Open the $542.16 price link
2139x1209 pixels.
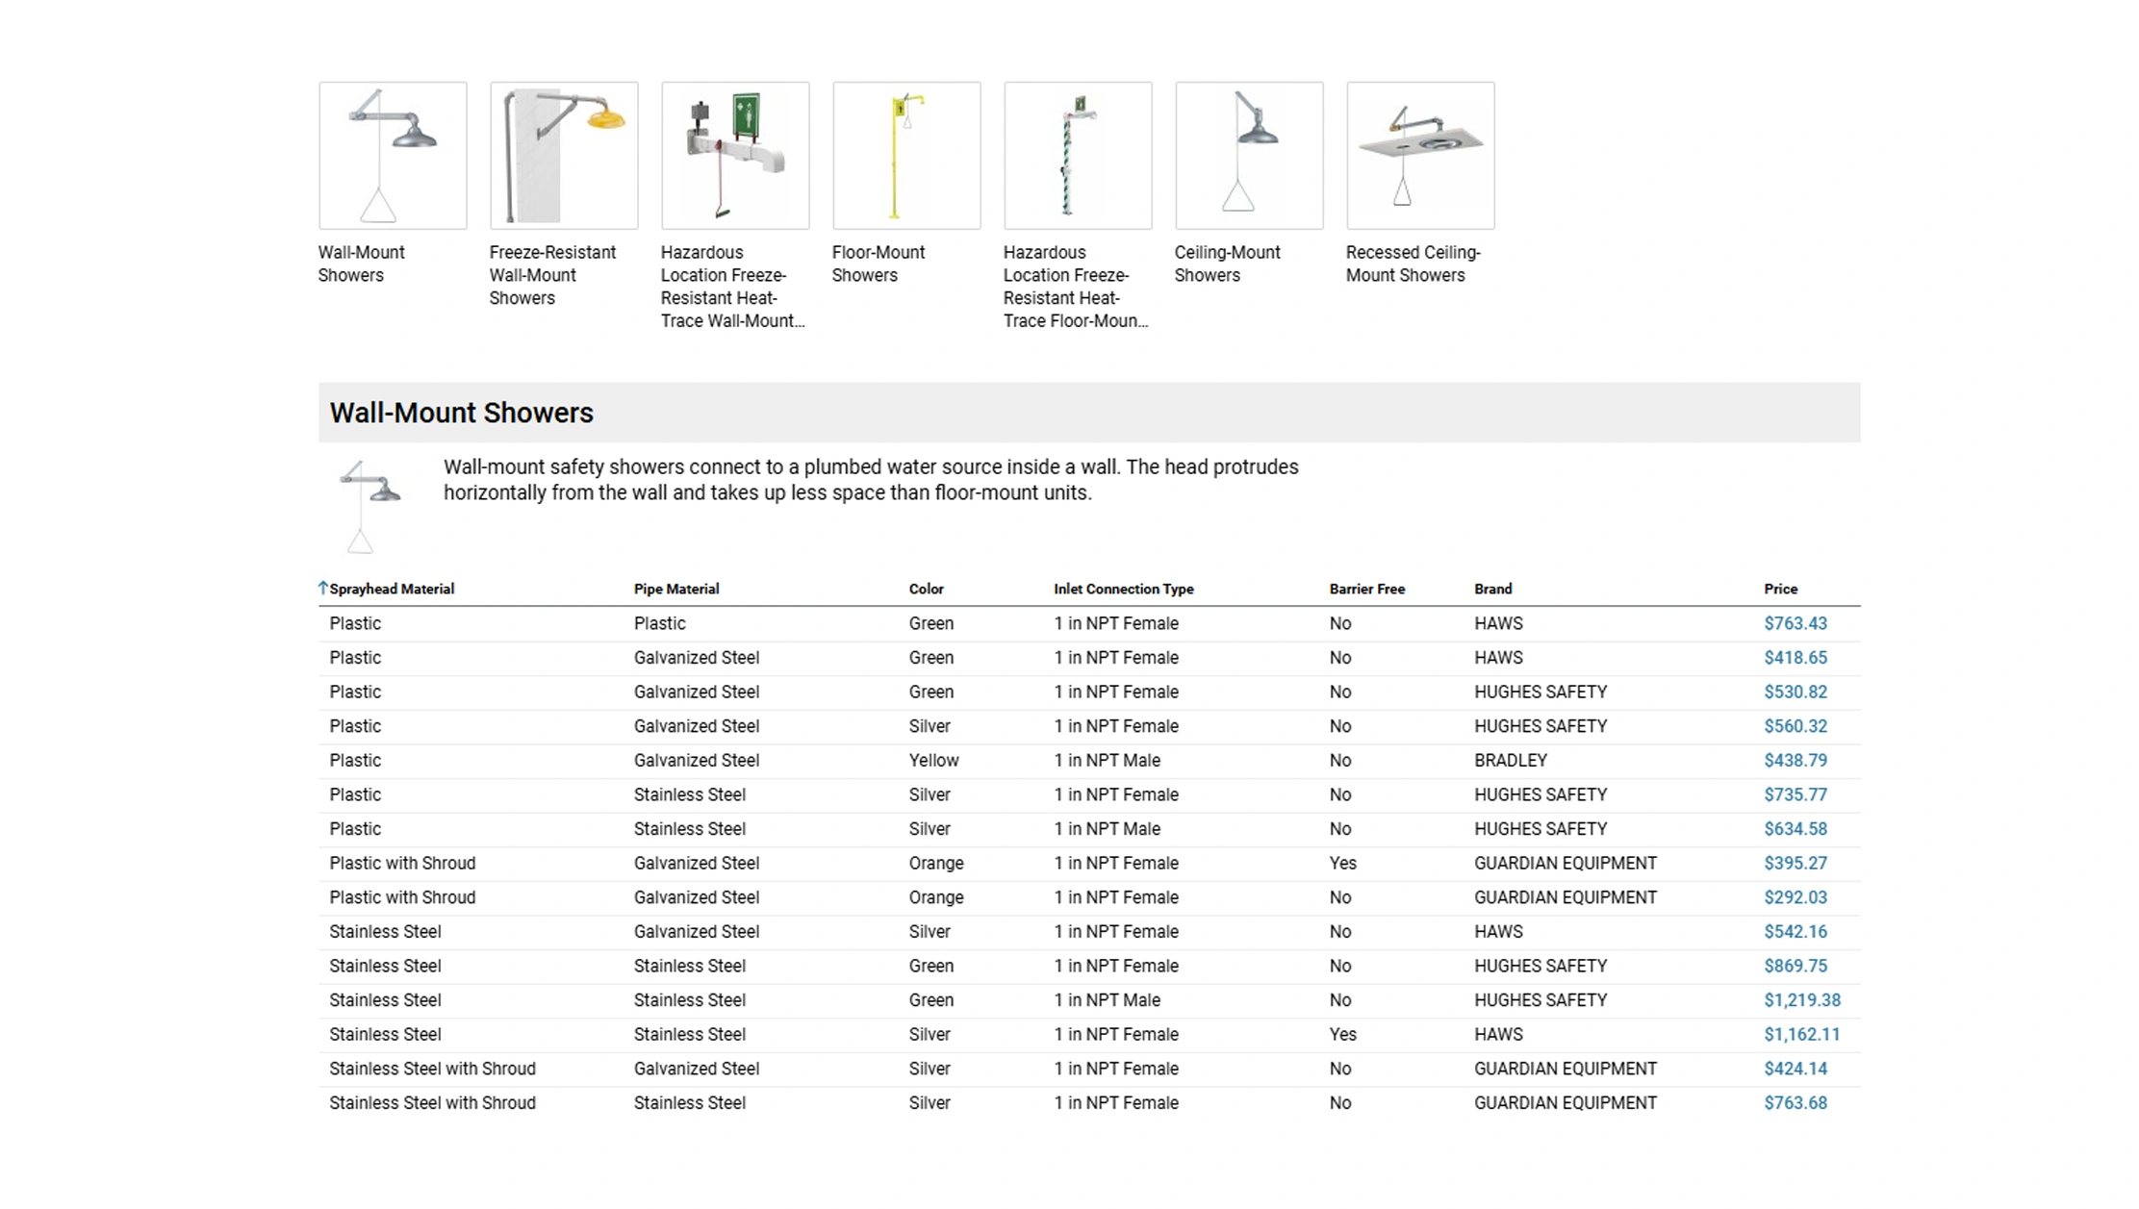1795,931
